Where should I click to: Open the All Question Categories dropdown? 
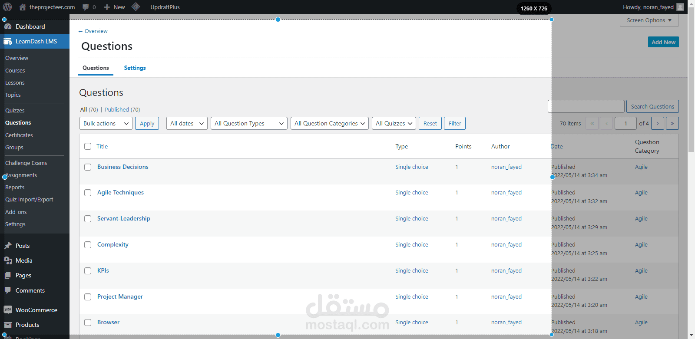click(x=330, y=123)
